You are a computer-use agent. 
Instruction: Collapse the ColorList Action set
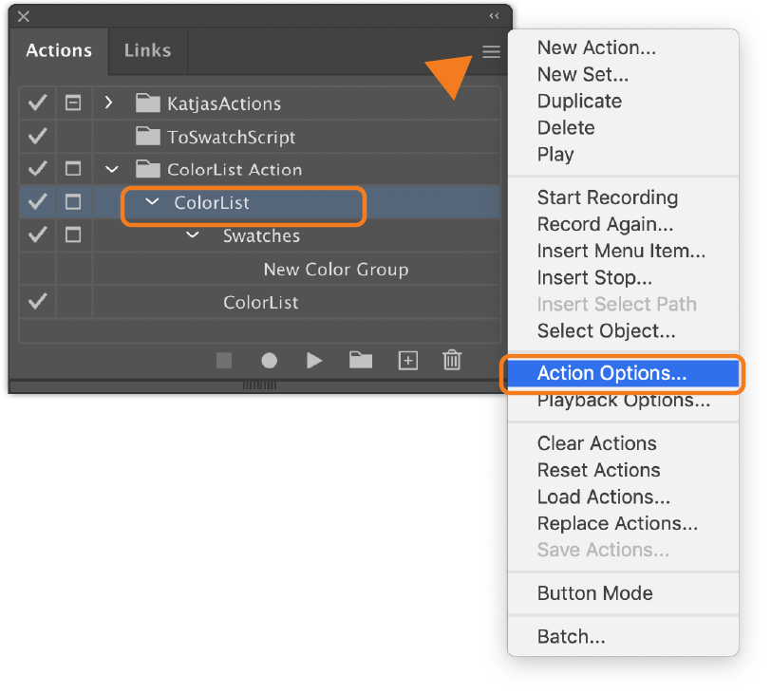[x=112, y=170]
